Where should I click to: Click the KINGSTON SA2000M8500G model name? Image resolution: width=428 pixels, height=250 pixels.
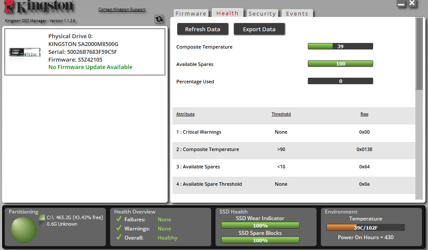pyautogui.click(x=83, y=44)
